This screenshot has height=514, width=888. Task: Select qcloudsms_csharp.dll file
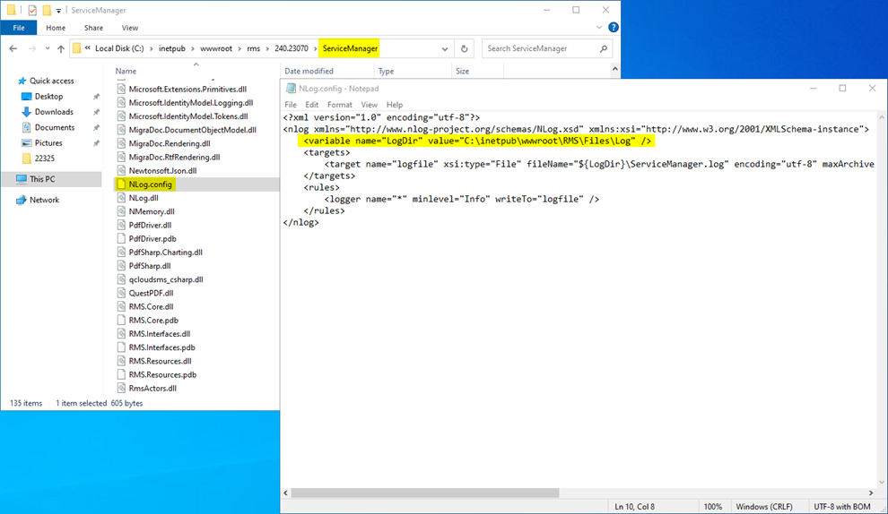click(166, 279)
